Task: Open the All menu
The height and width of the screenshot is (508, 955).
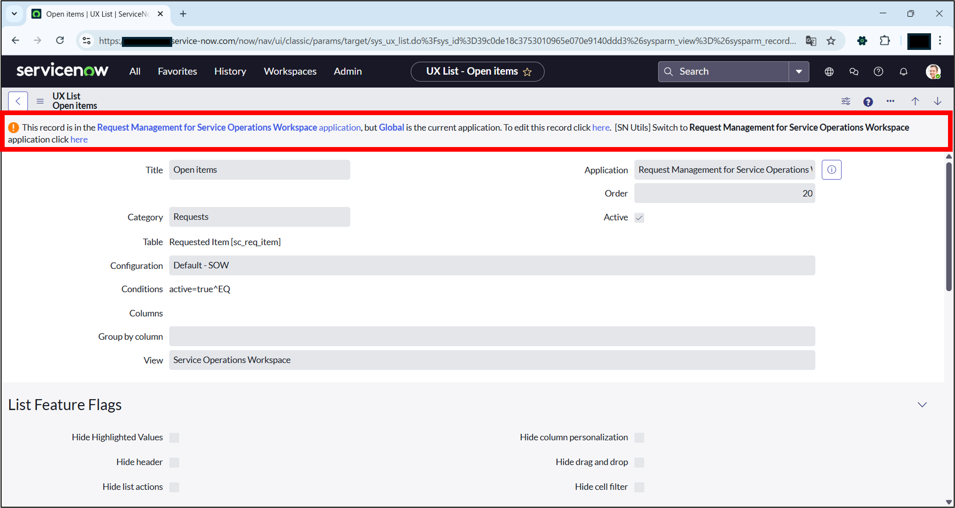Action: tap(135, 72)
